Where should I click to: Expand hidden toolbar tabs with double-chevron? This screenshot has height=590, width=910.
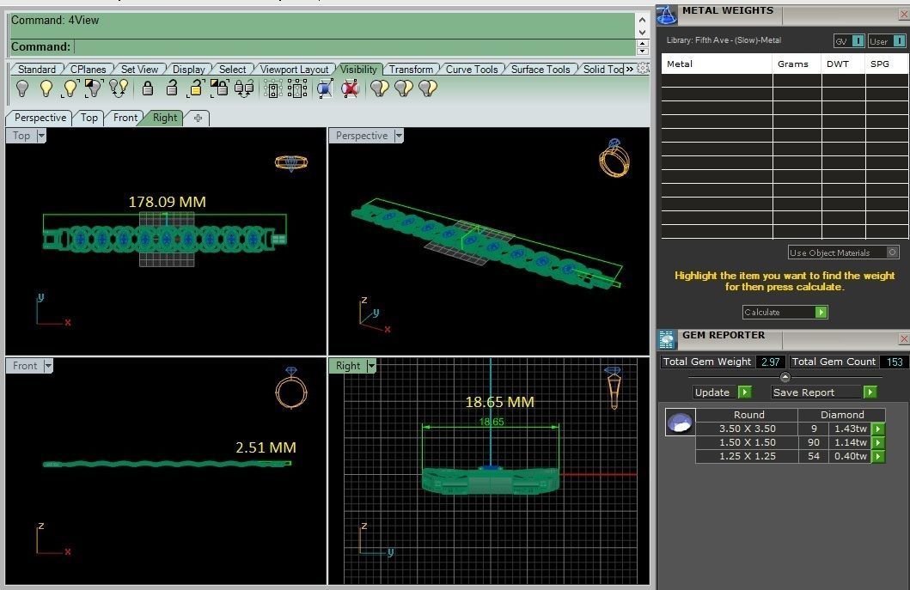pos(630,69)
